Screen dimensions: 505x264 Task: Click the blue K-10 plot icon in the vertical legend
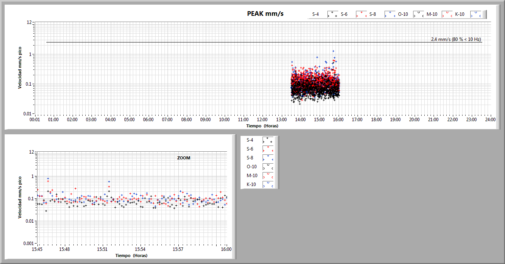click(x=268, y=184)
